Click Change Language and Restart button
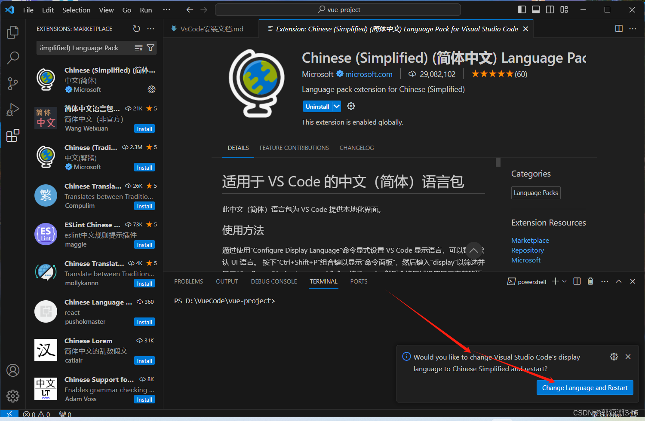The width and height of the screenshot is (645, 421). tap(585, 388)
